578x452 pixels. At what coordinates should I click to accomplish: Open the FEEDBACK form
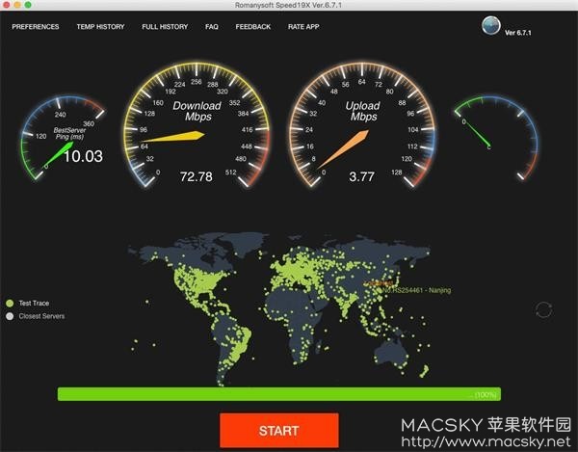(x=252, y=27)
